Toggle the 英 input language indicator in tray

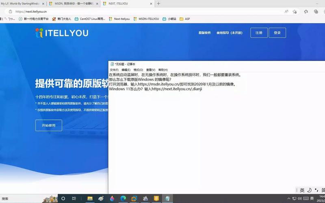[x=312, y=199]
